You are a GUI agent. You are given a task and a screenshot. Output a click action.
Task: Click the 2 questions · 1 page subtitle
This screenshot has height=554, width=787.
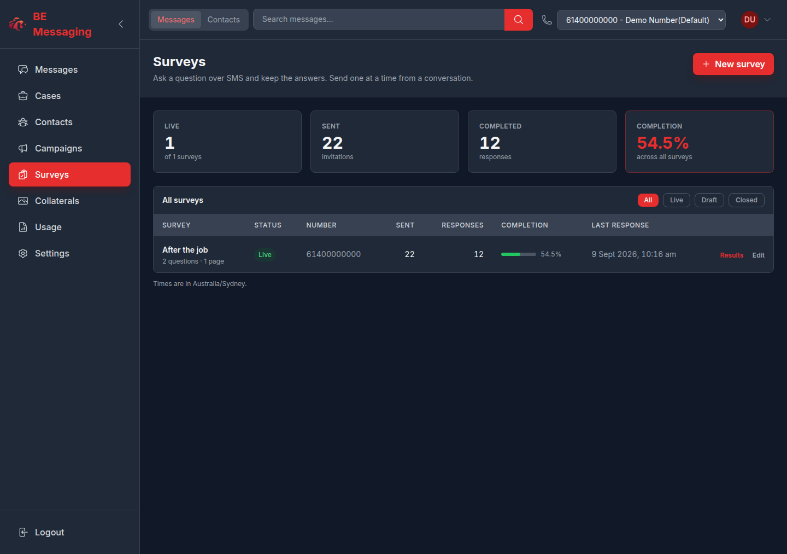193,261
